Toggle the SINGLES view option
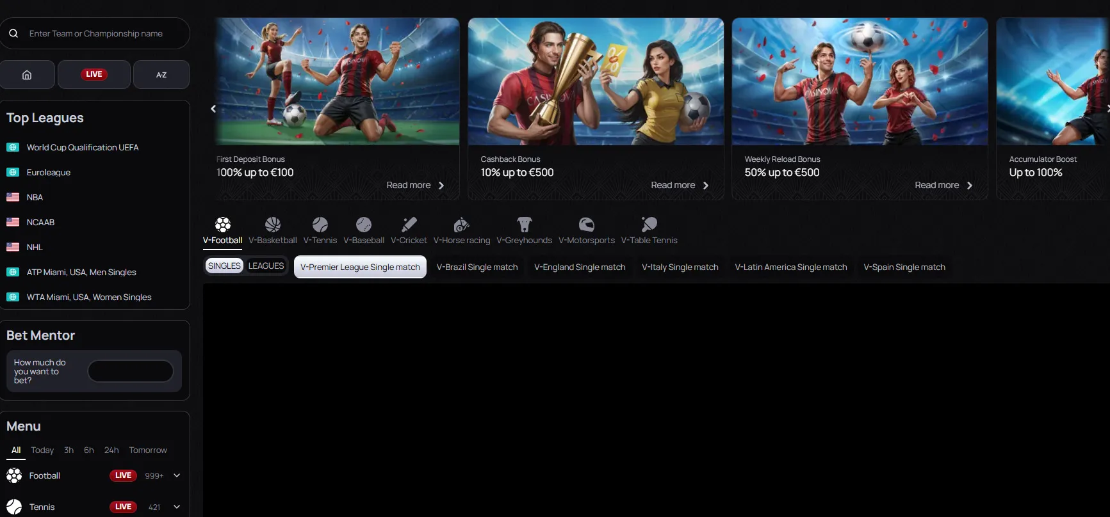Screen dimensions: 1110x517 [224, 266]
